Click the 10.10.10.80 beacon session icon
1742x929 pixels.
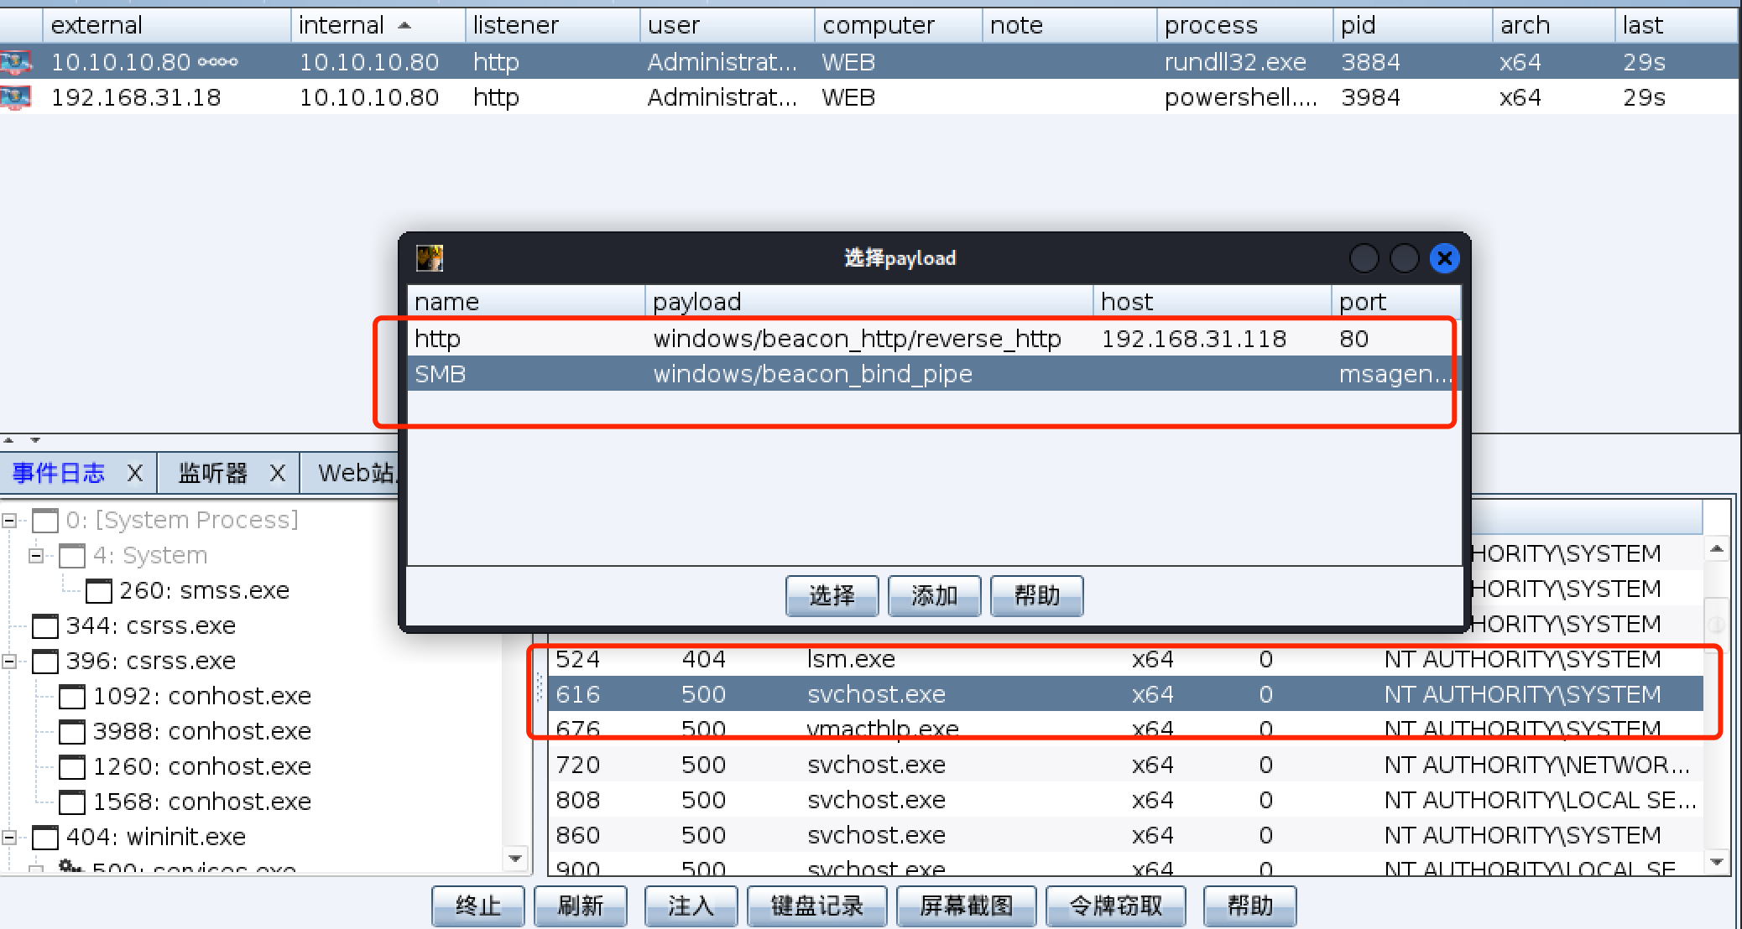pos(16,62)
